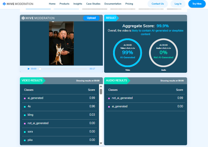Image resolution: width=208 pixels, height=147 pixels.
Task: Click the Upload button in demo panel
Action: pos(91,18)
